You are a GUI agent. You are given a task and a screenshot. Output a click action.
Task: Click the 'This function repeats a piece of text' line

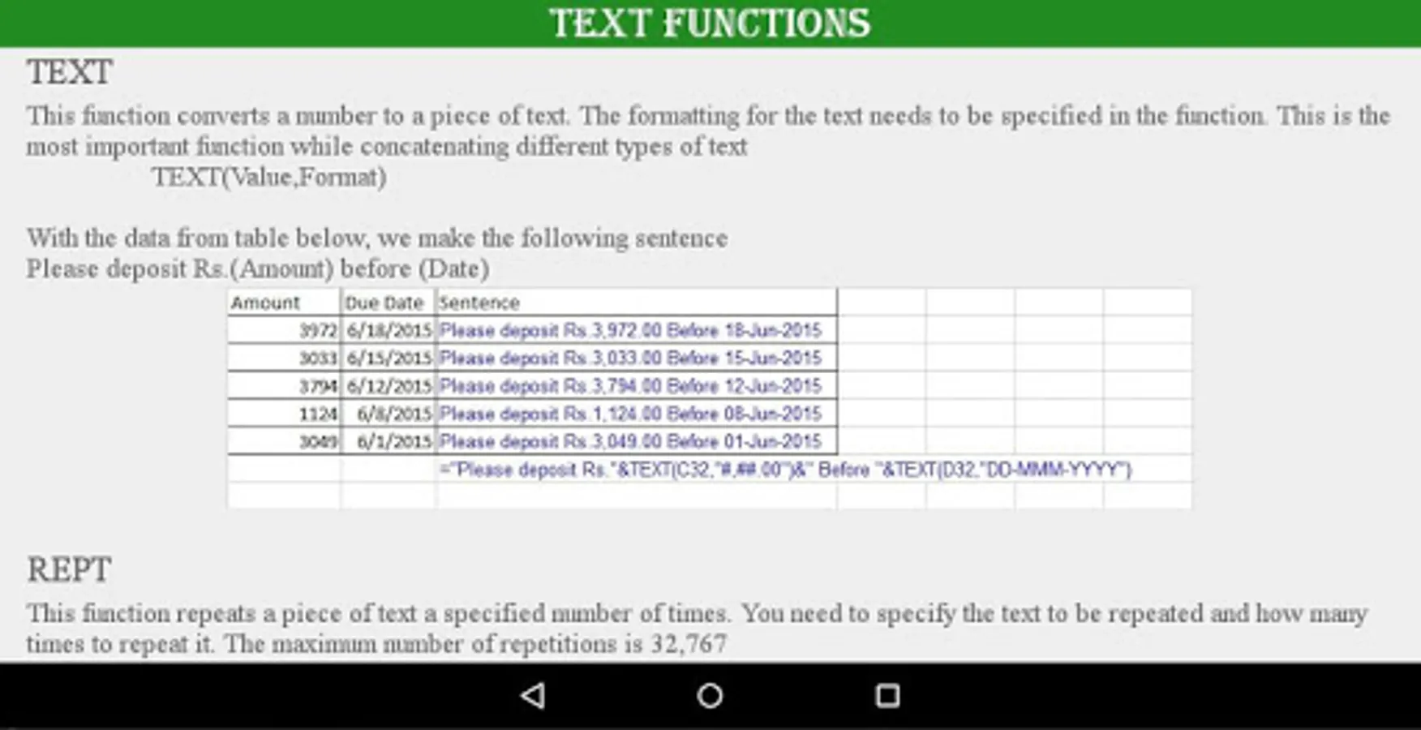click(697, 613)
